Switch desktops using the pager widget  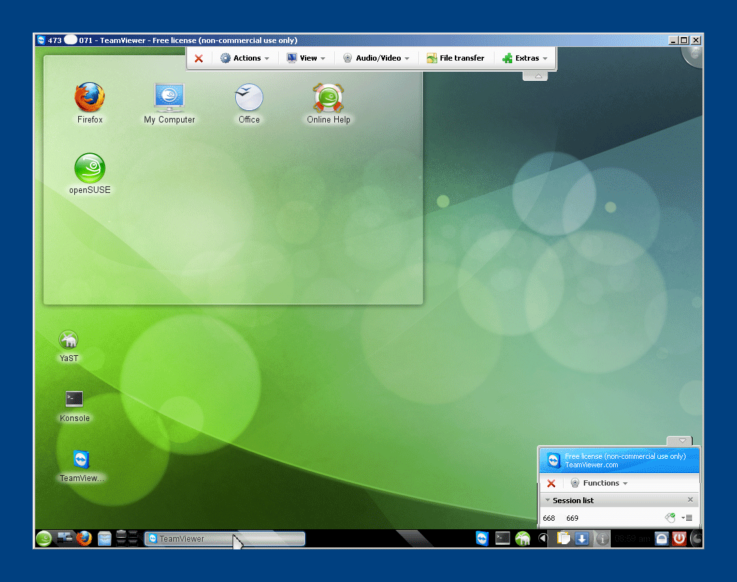[x=126, y=538]
